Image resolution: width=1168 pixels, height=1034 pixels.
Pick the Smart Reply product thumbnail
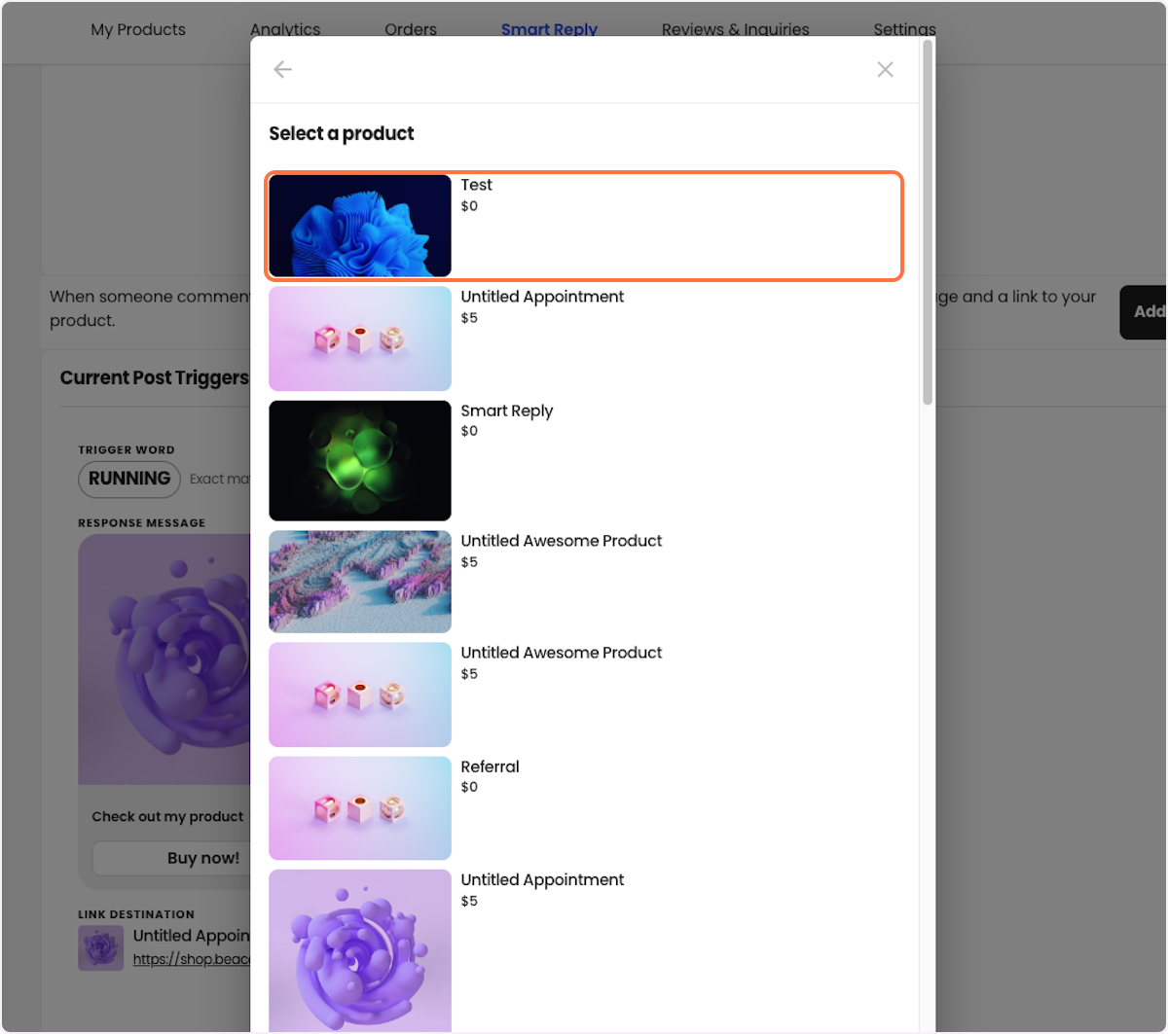coord(360,460)
